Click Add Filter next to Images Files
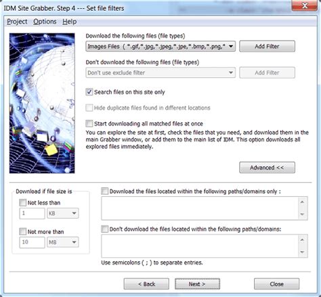Image resolution: width=321 pixels, height=297 pixels. [x=267, y=47]
